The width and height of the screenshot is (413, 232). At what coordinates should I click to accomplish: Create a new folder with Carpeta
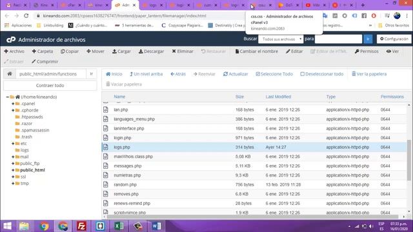point(43,52)
